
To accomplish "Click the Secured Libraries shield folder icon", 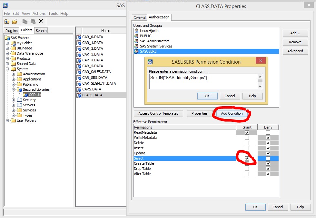I will [20, 89].
